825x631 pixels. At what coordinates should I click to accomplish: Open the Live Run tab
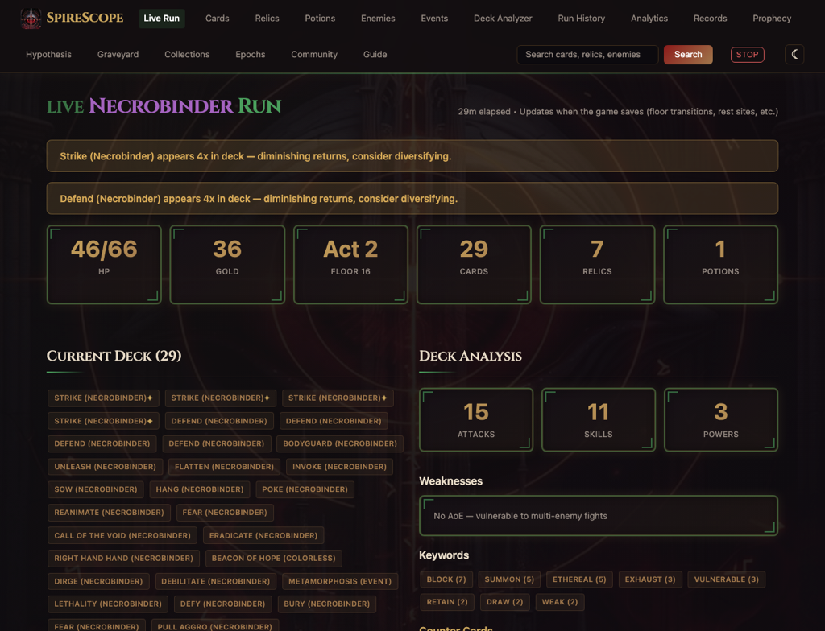point(161,19)
